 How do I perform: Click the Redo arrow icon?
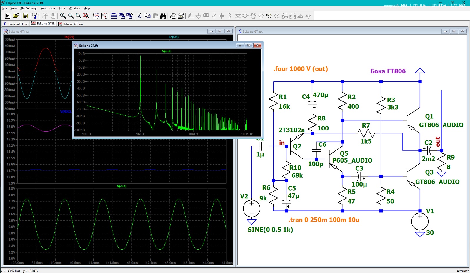(277, 16)
